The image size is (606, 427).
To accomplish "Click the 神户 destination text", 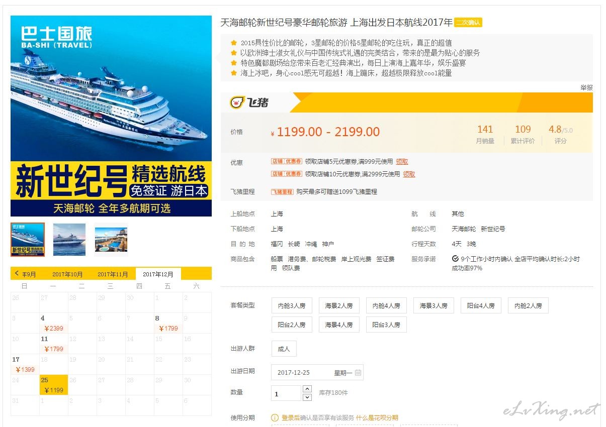I will coord(328,244).
